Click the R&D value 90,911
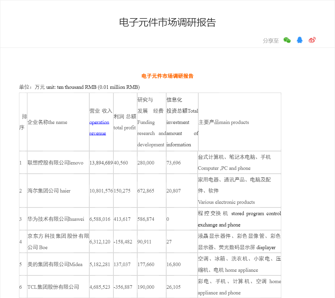 pyautogui.click(x=144, y=242)
